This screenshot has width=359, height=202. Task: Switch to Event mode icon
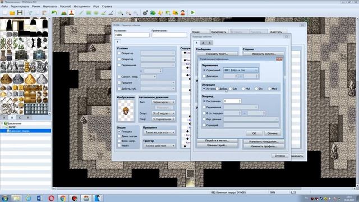coord(71,13)
